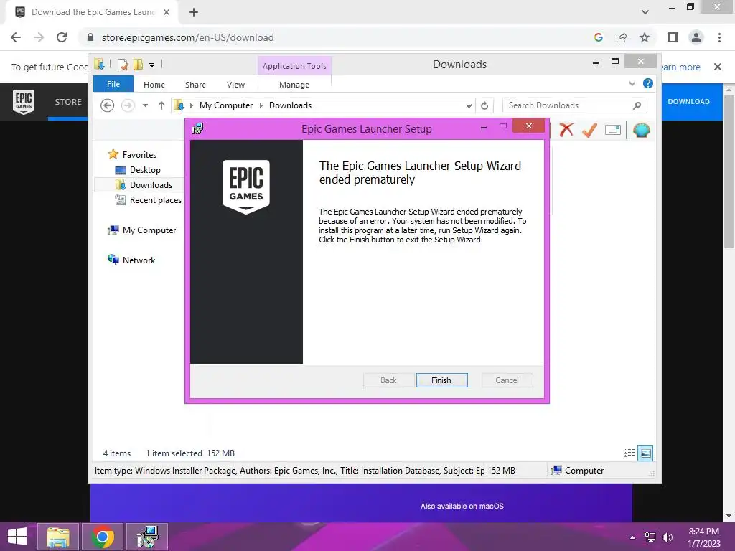
Task: Click the red X delete toolbar icon
Action: (x=566, y=129)
